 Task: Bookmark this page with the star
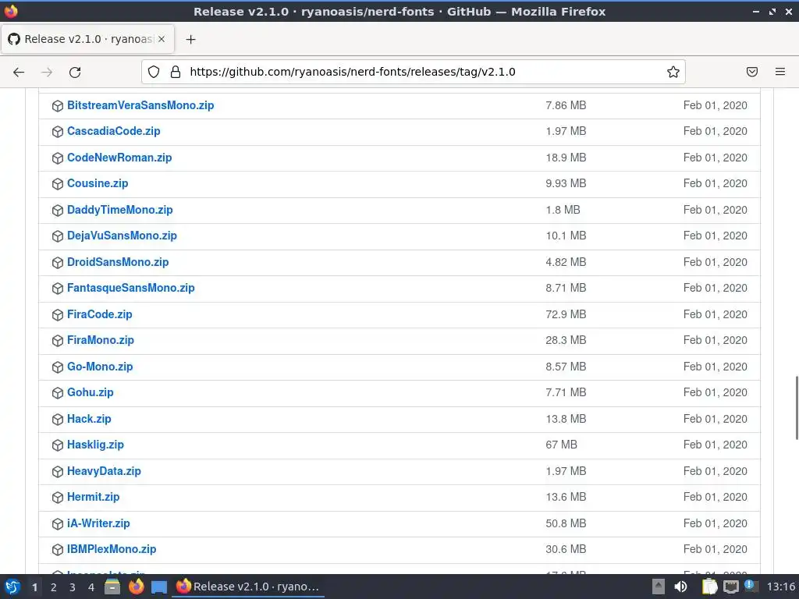[x=673, y=72]
